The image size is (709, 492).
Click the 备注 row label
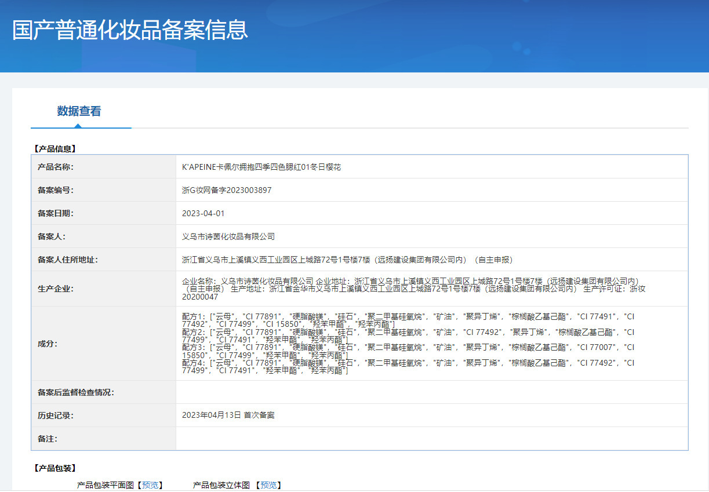point(48,439)
